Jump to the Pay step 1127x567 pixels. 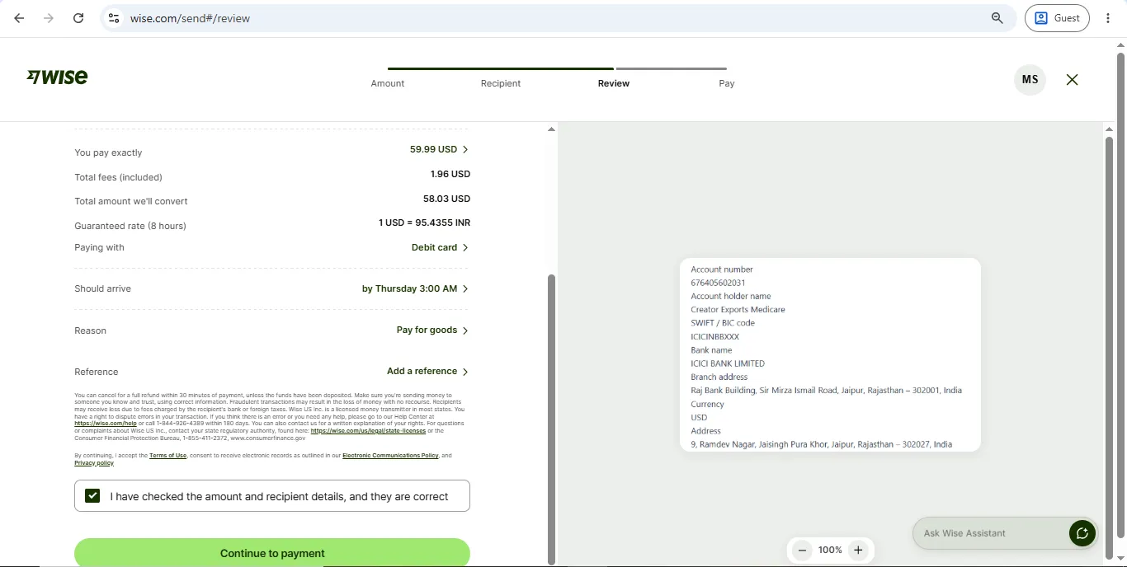[727, 83]
